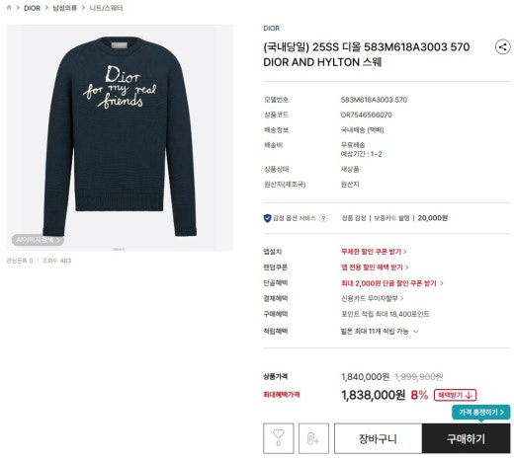This screenshot has width=514, height=459.
Task: Open AI이미지검색 on product image
Action: [x=38, y=240]
